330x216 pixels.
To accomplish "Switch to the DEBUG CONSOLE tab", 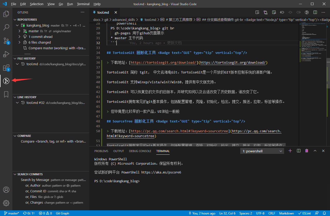I will 140,151.
